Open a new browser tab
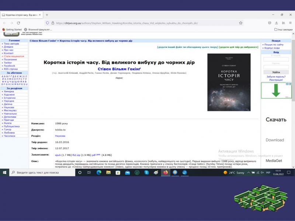 [47, 15]
